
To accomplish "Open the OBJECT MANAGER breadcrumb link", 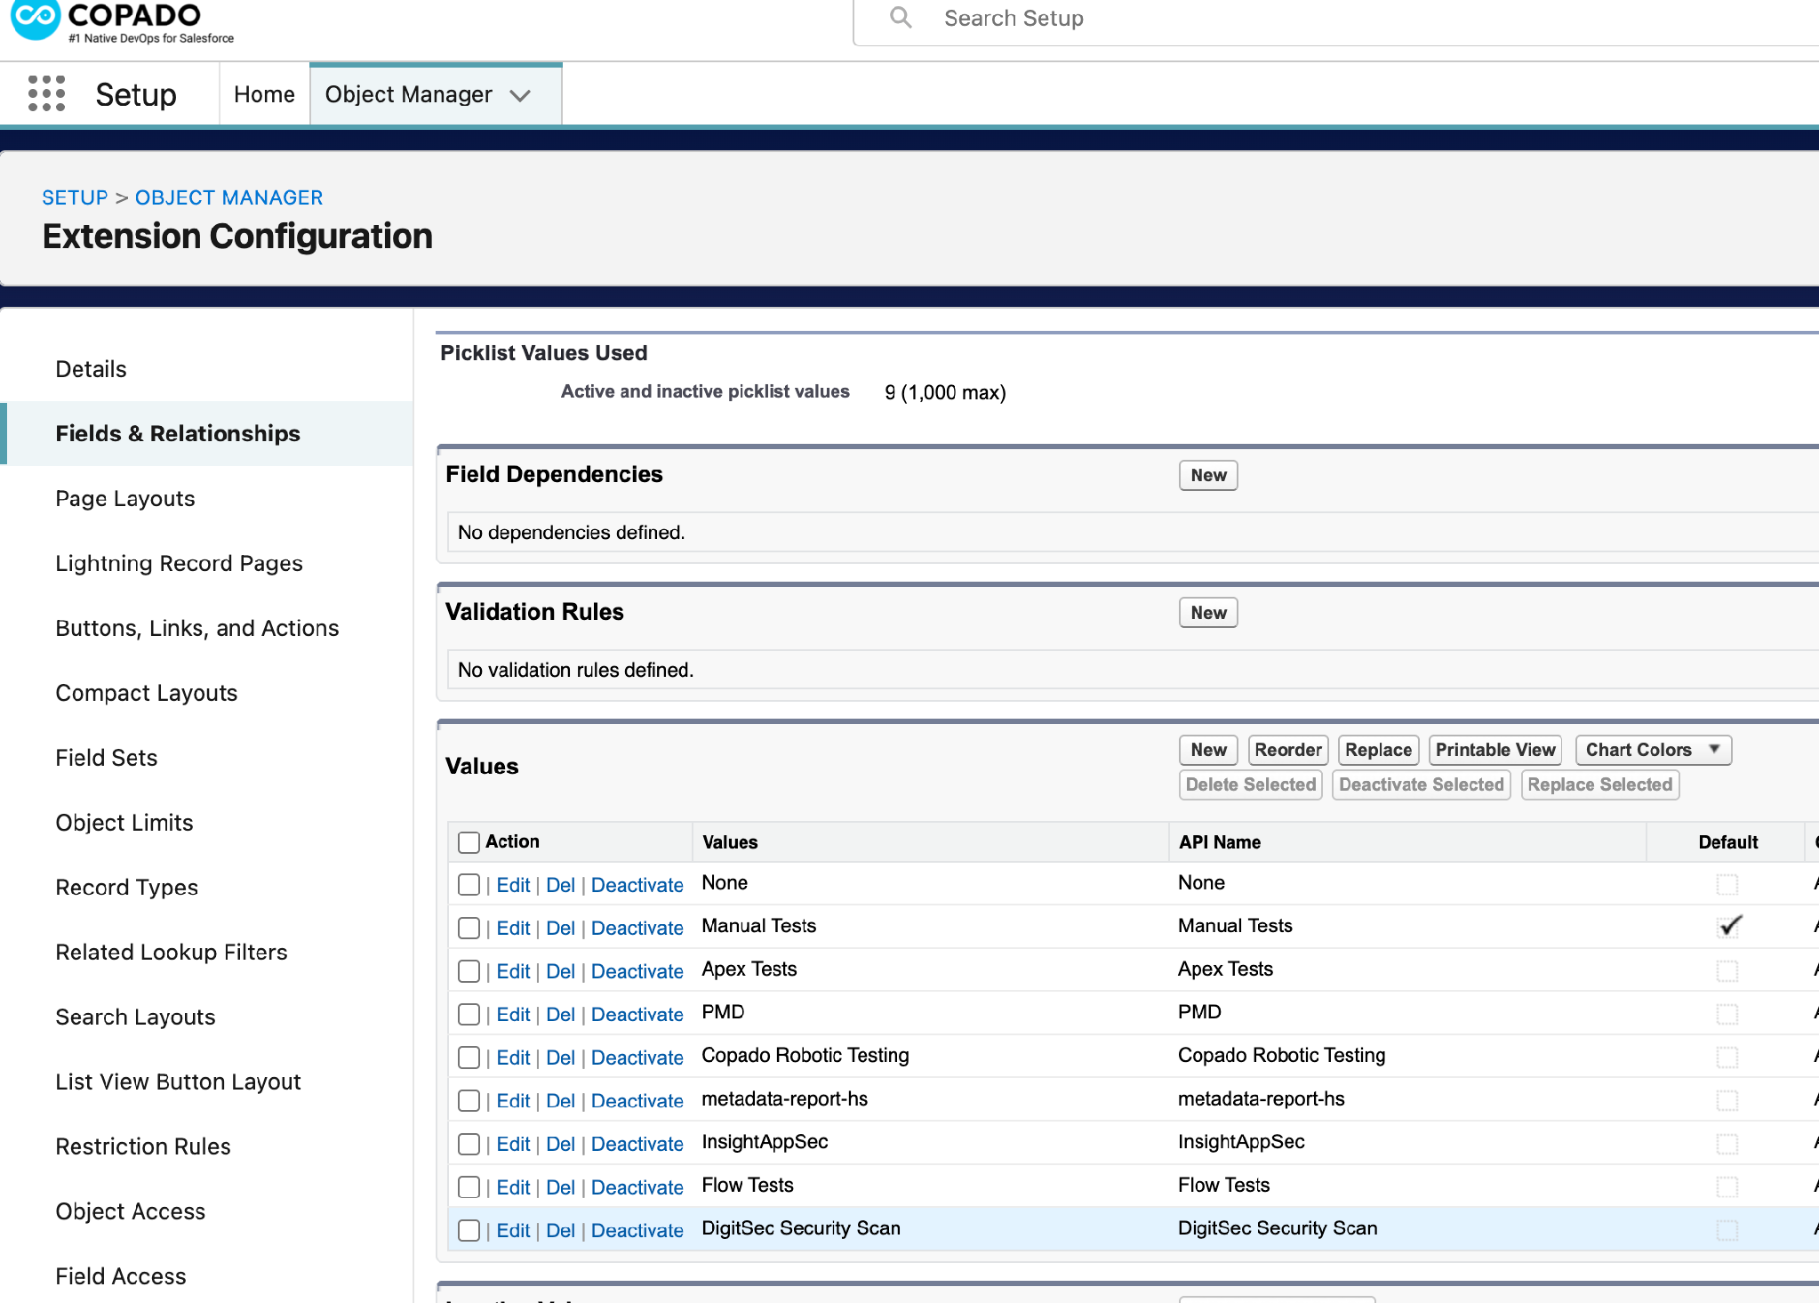I will [228, 197].
